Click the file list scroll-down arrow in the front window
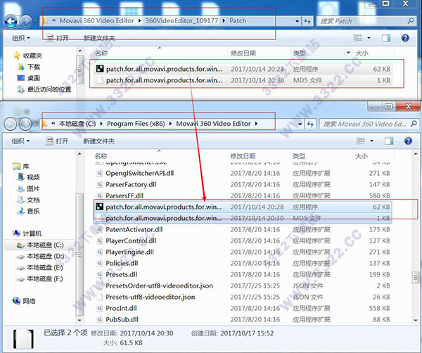The image size is (422, 353). click(416, 320)
